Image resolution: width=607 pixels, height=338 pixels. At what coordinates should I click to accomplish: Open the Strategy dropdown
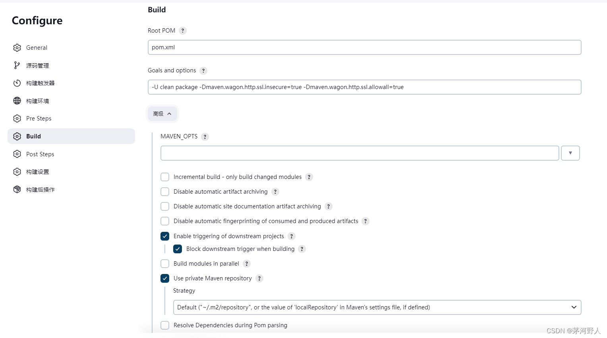(x=377, y=307)
